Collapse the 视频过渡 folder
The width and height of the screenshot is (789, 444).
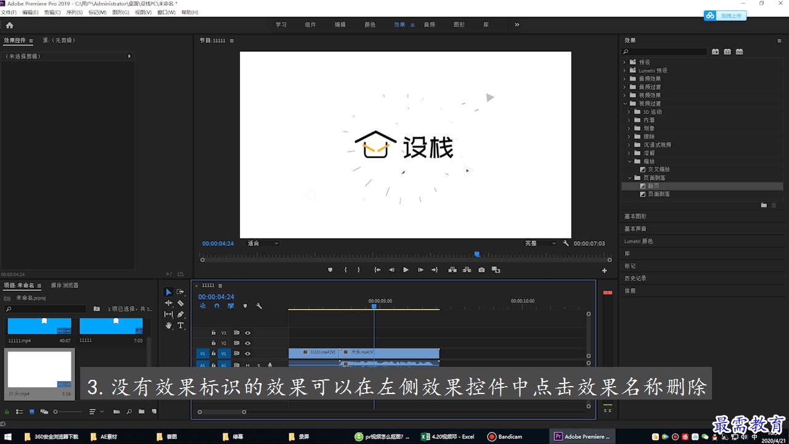pos(624,103)
